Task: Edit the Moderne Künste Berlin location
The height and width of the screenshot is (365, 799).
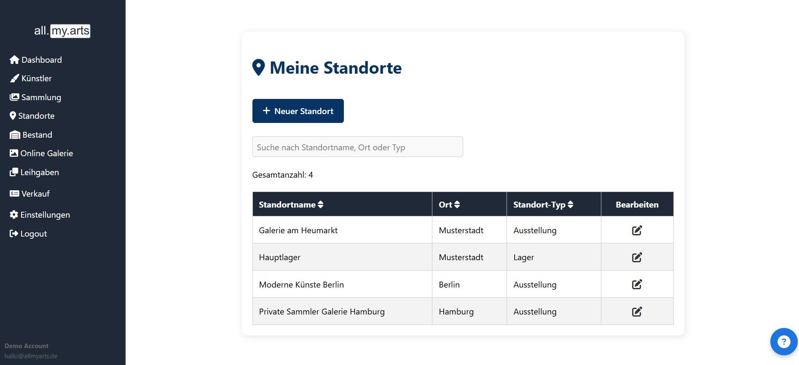Action: (637, 285)
